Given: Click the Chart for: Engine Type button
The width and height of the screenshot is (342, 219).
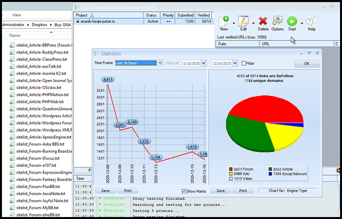Looking at the screenshot, I should click(288, 191).
